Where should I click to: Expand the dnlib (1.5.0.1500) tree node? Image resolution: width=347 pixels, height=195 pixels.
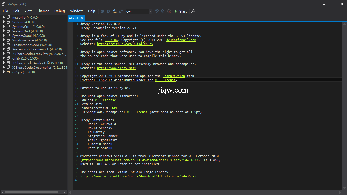pyautogui.click(x=4, y=58)
